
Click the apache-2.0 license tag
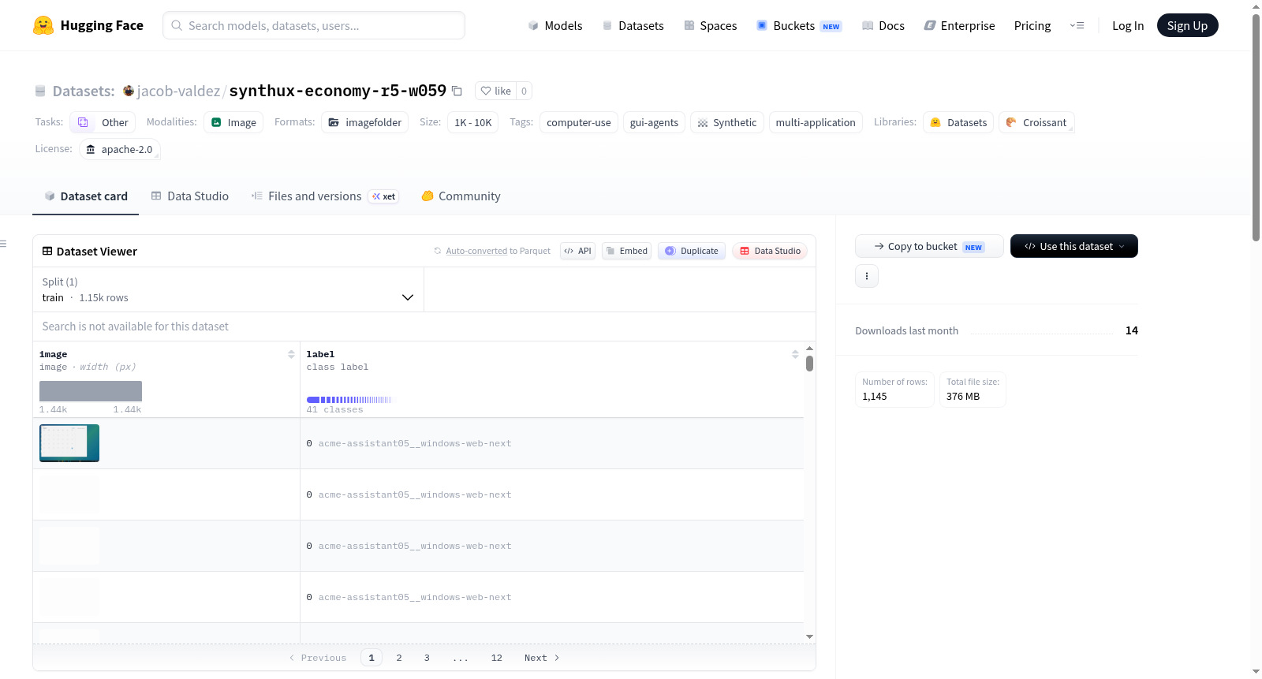pyautogui.click(x=120, y=149)
